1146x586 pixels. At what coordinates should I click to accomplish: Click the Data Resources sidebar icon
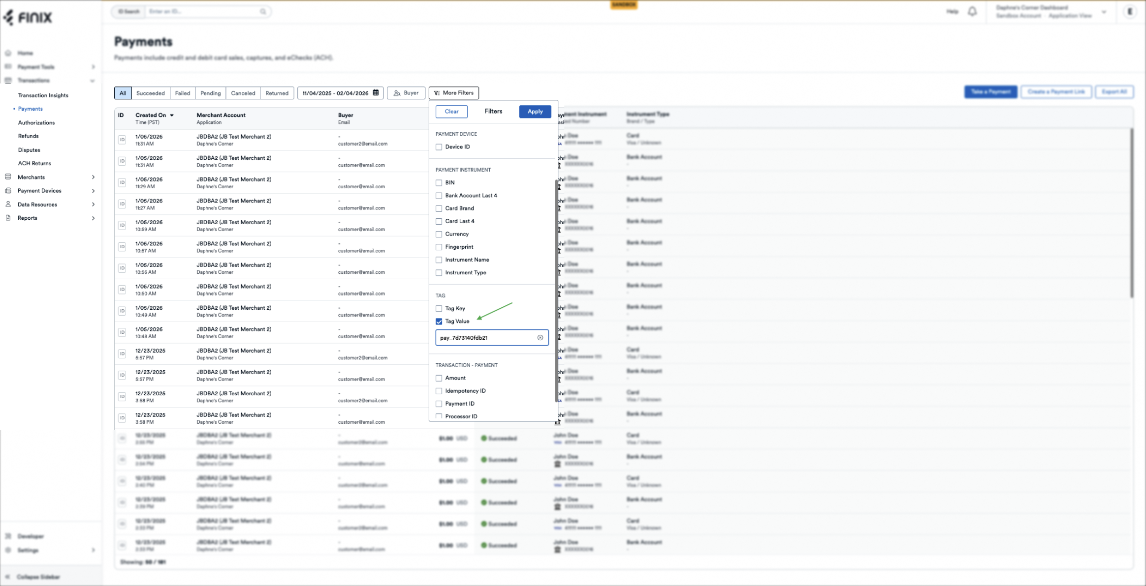8,205
